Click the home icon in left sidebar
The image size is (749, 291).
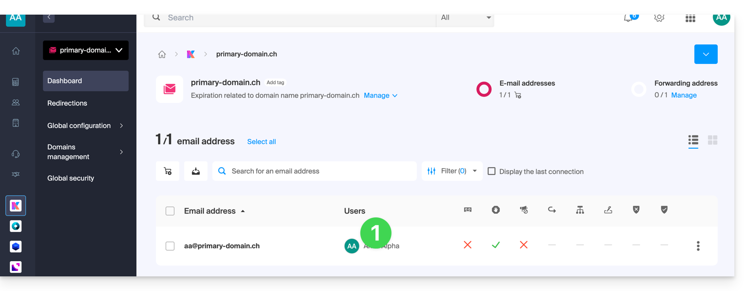16,51
